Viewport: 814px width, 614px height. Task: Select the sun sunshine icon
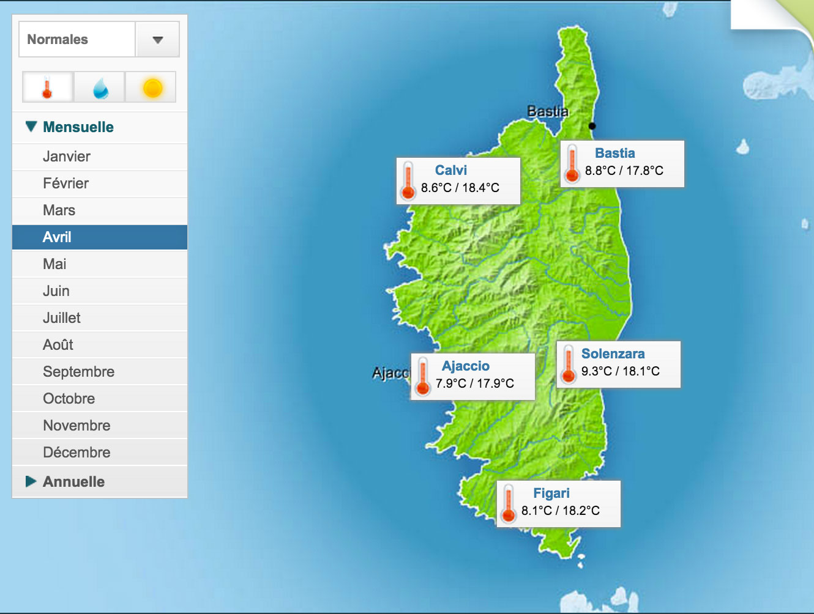[151, 87]
